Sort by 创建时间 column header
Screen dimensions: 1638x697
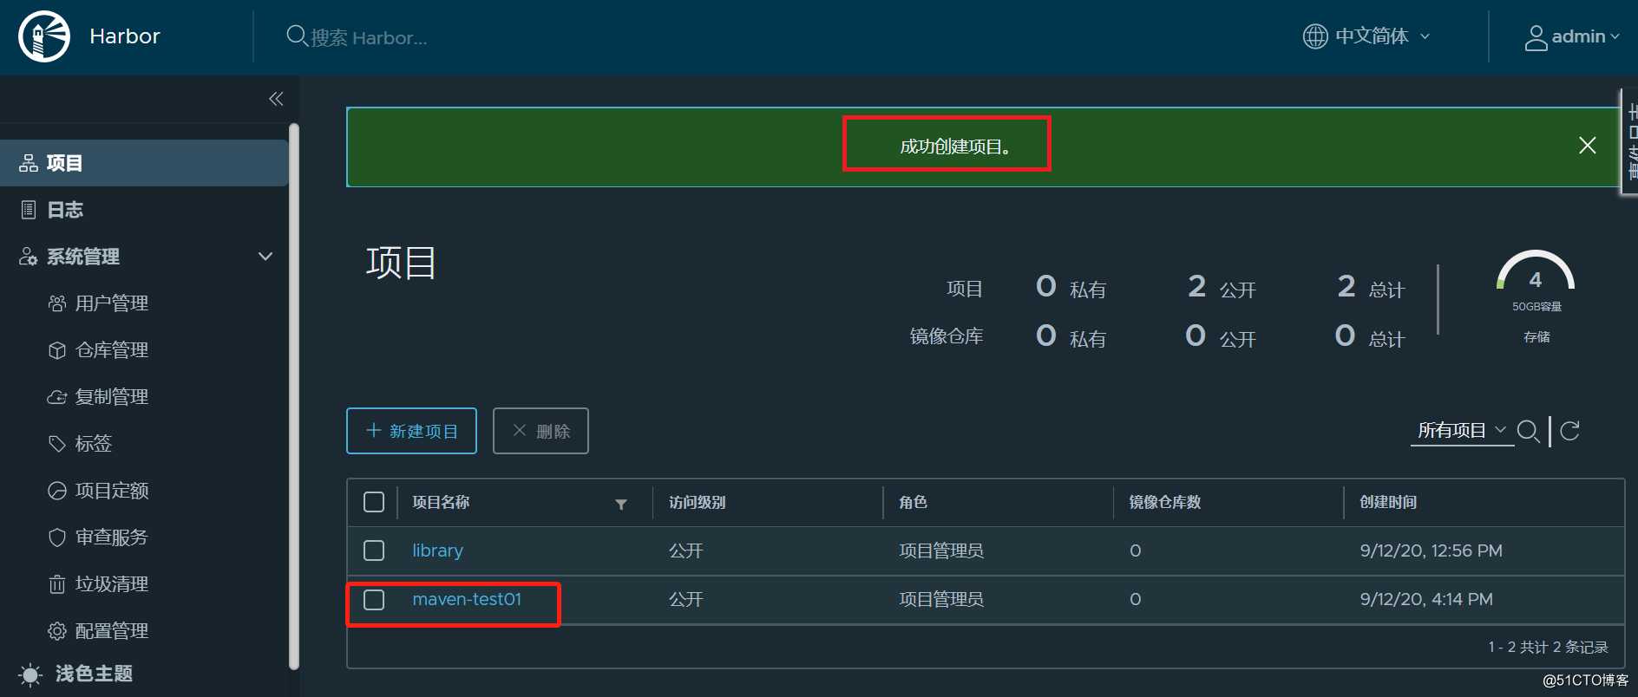(x=1388, y=502)
